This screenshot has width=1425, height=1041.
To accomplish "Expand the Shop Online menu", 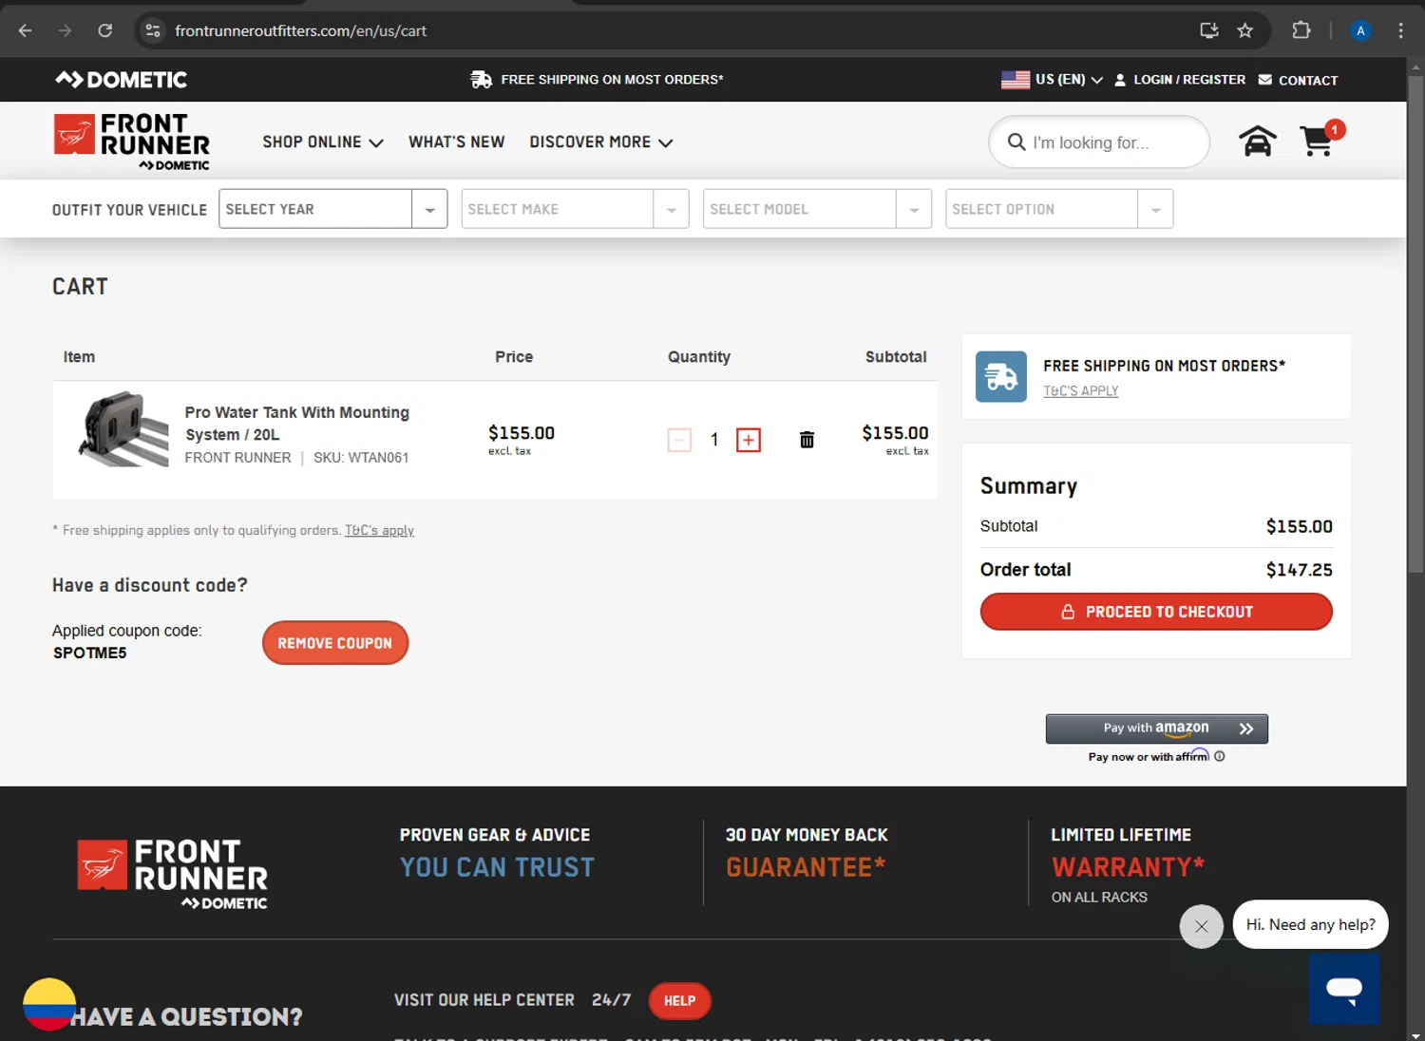I will tap(323, 142).
